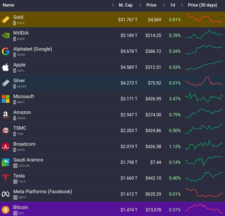Click Gold's 30-day price sparkline
Viewport: 225px width, 216px height.
click(204, 18)
